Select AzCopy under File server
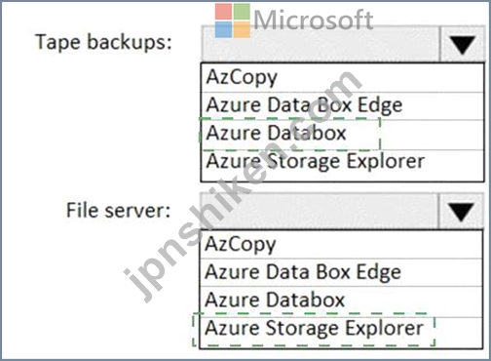Viewport: 491px width, 361px height. click(341, 245)
